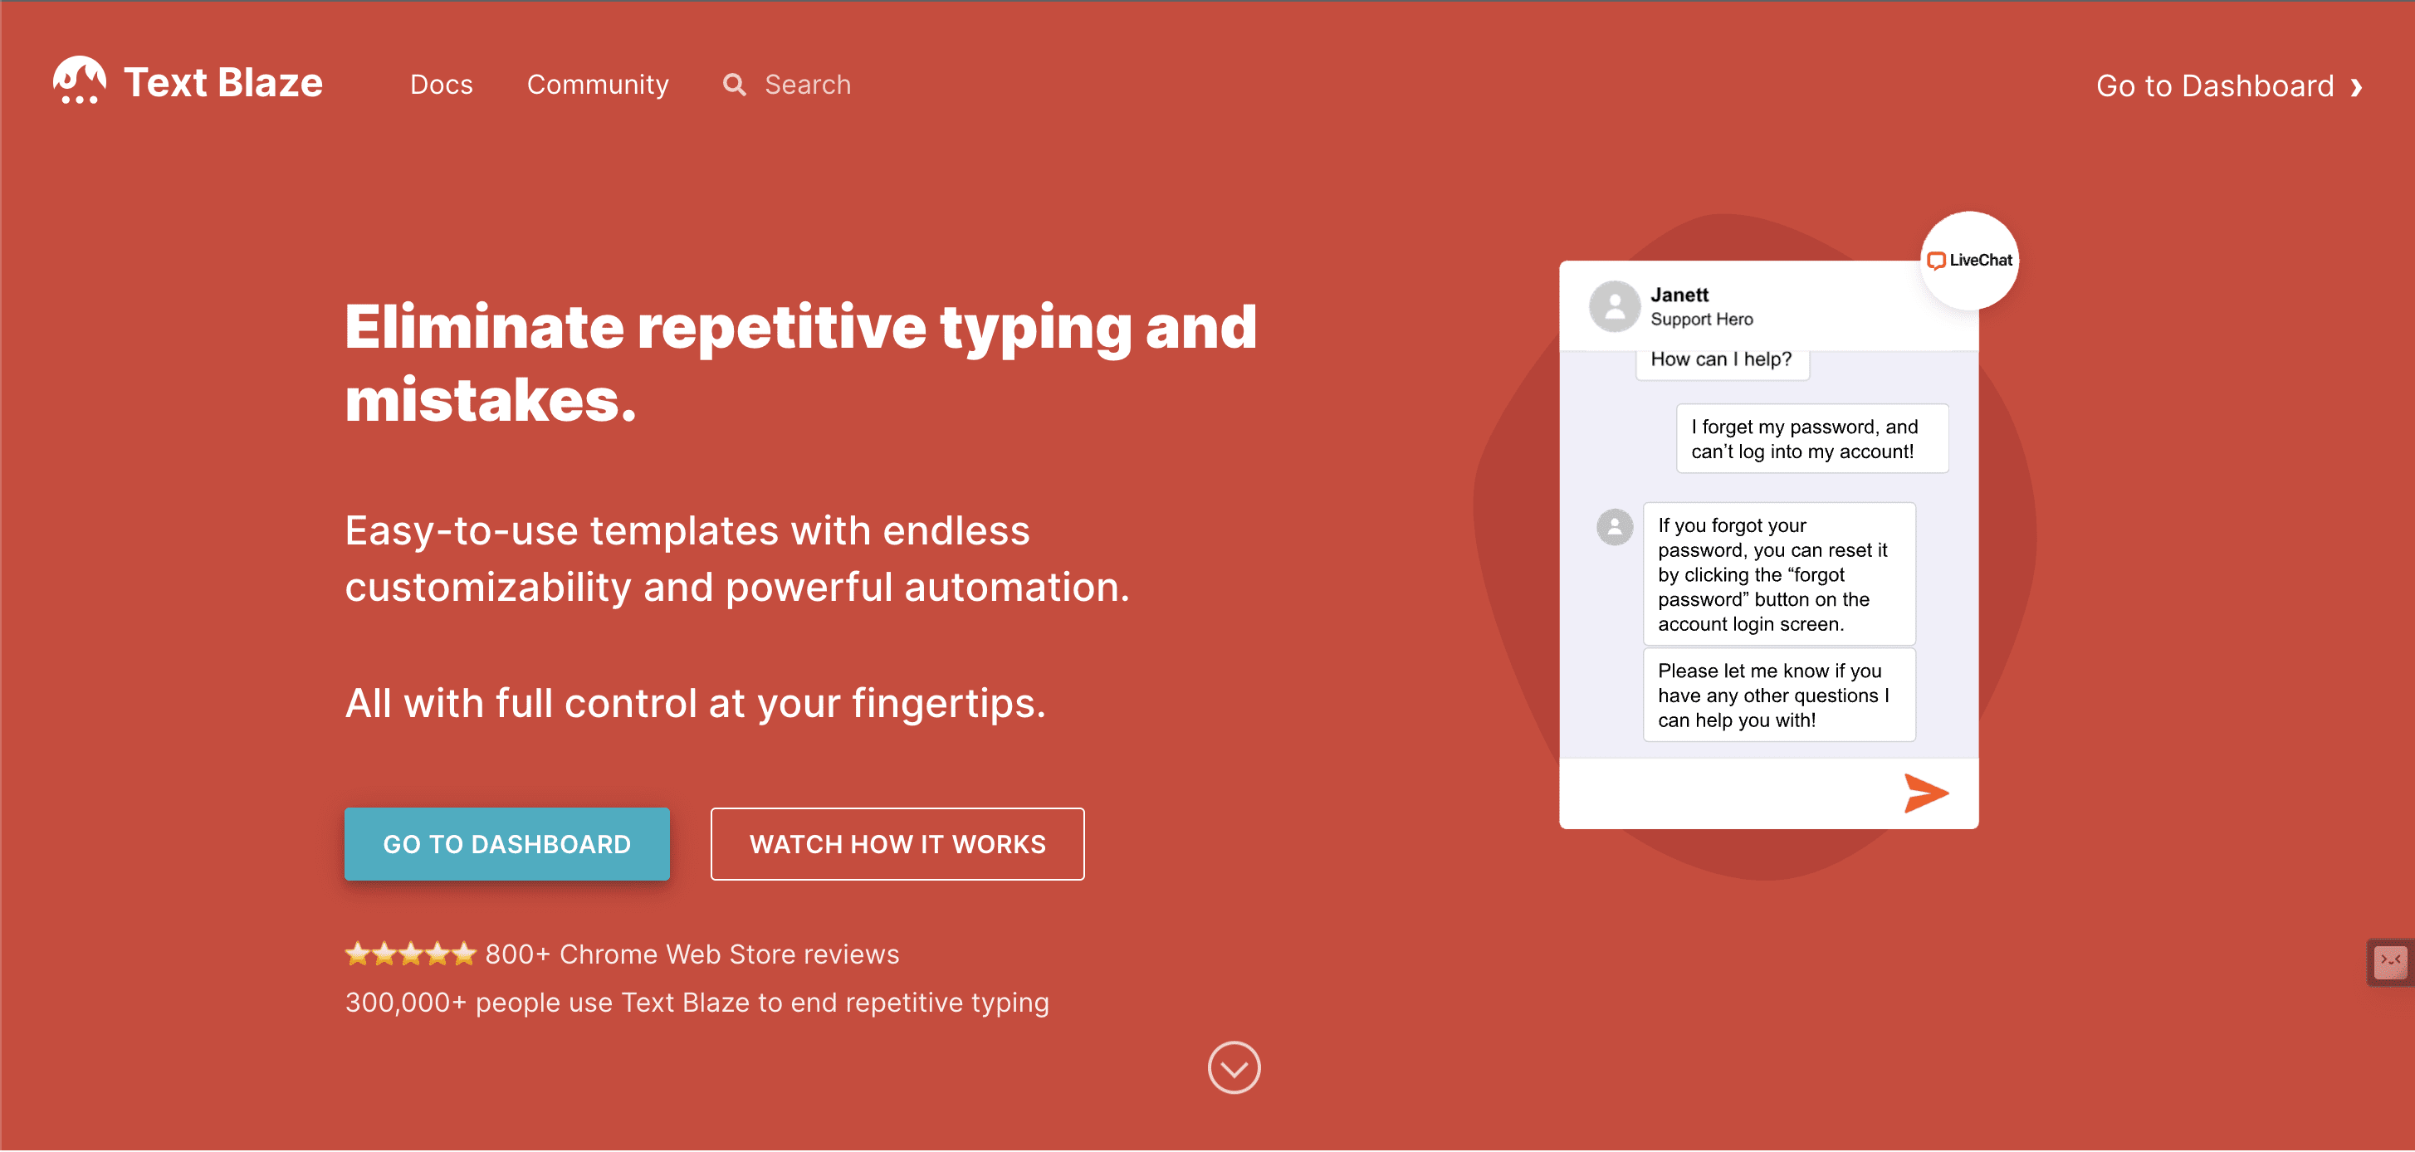Select the "If you forgot your password" reply

point(1778,574)
